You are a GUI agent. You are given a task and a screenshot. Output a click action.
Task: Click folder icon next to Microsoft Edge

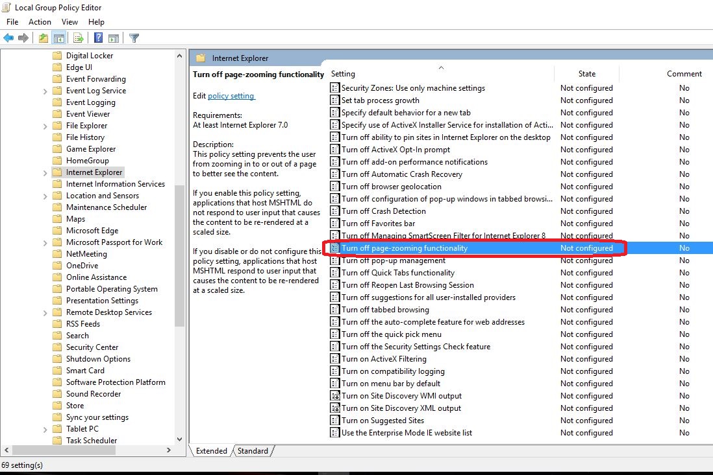(57, 231)
